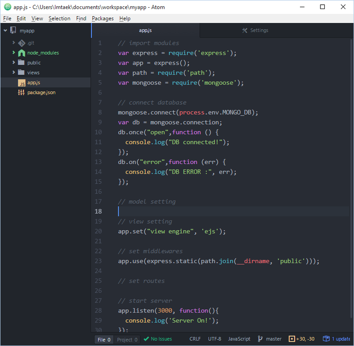Screen dimensions: 354x346
Task: Select package.json in the tree view
Action: [x=41, y=92]
